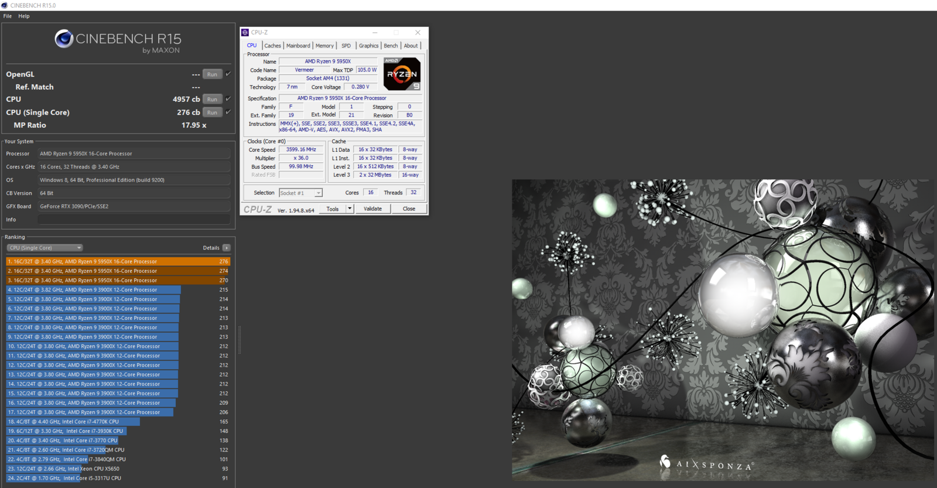
Task: Select ranking entry 16 scoring 209
Action: (118, 402)
